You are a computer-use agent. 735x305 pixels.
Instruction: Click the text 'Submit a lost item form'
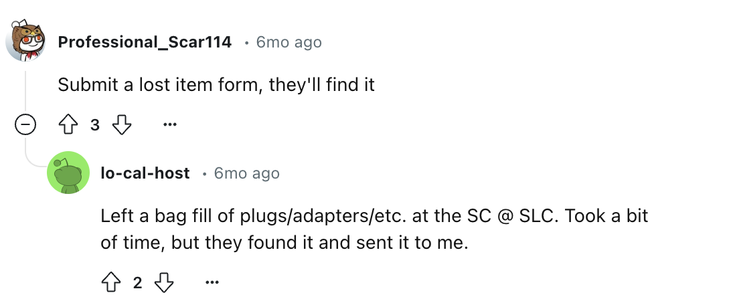[159, 85]
